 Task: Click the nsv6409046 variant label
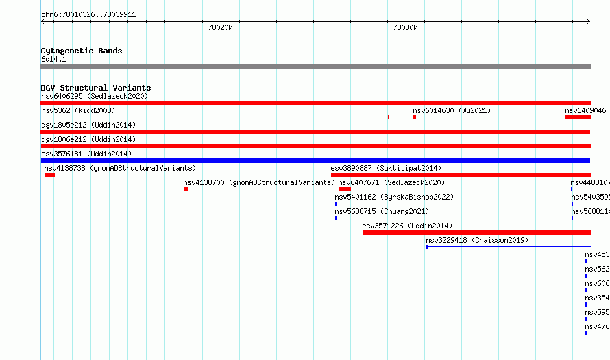click(585, 110)
